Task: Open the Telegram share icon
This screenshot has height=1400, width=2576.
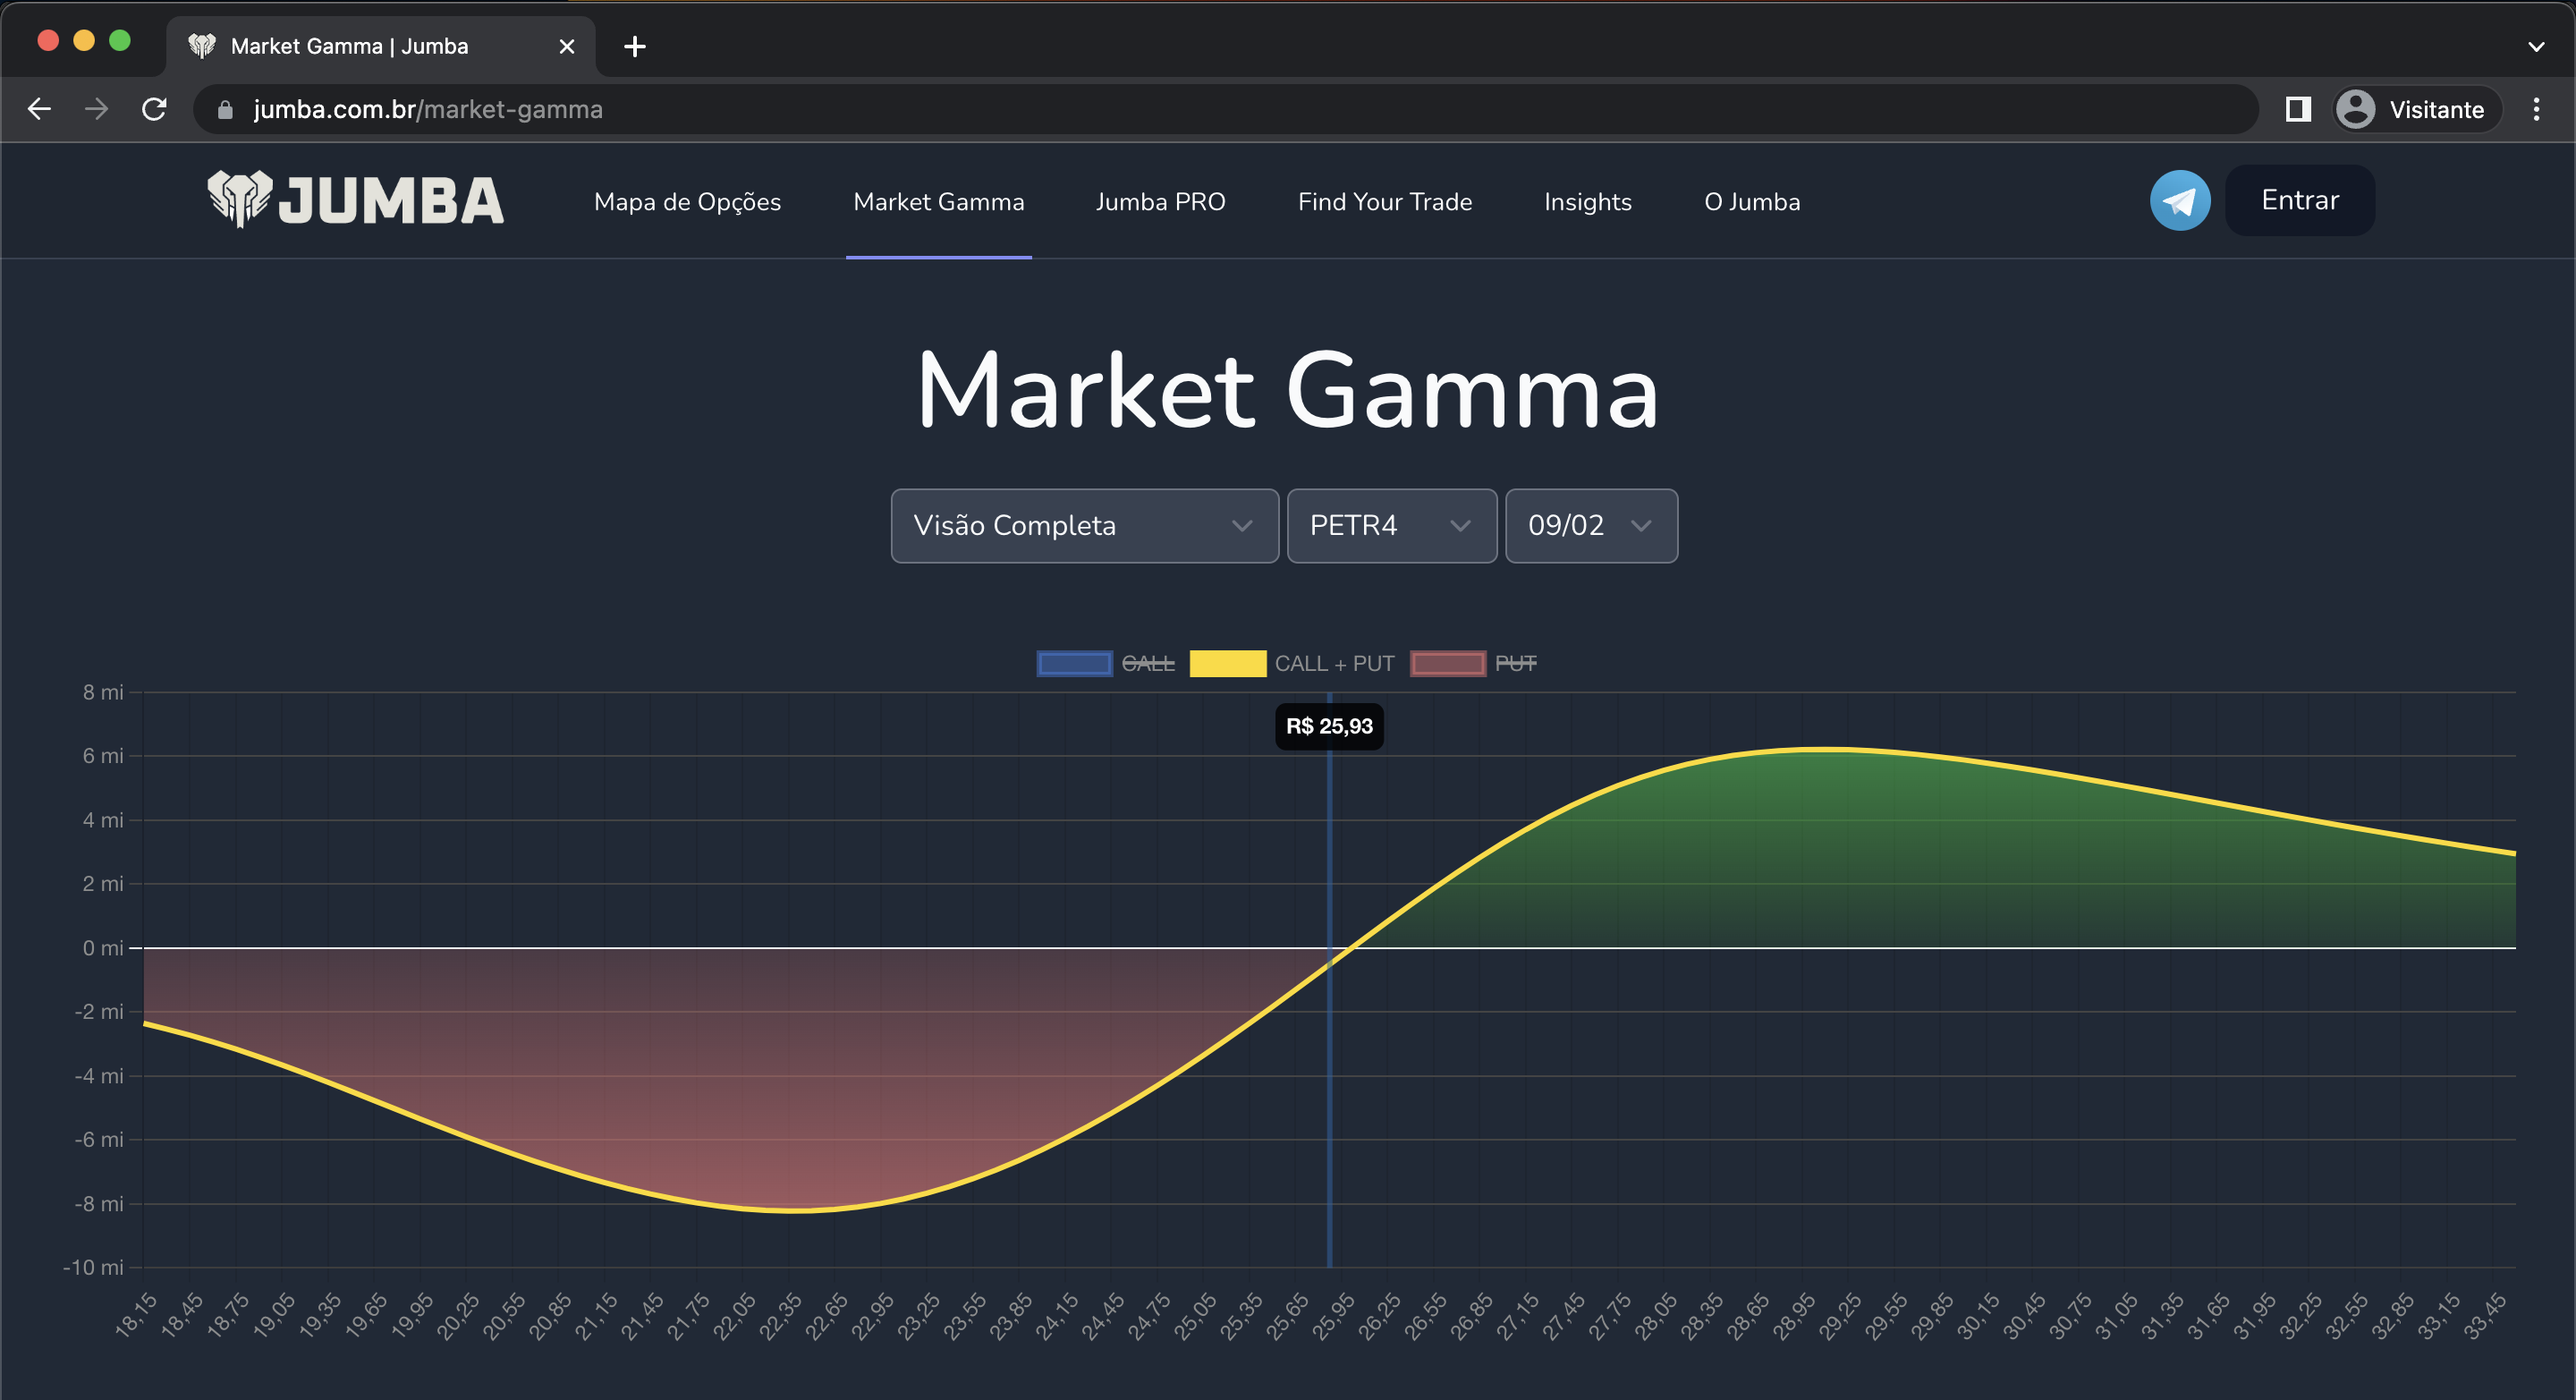Action: pos(2181,200)
